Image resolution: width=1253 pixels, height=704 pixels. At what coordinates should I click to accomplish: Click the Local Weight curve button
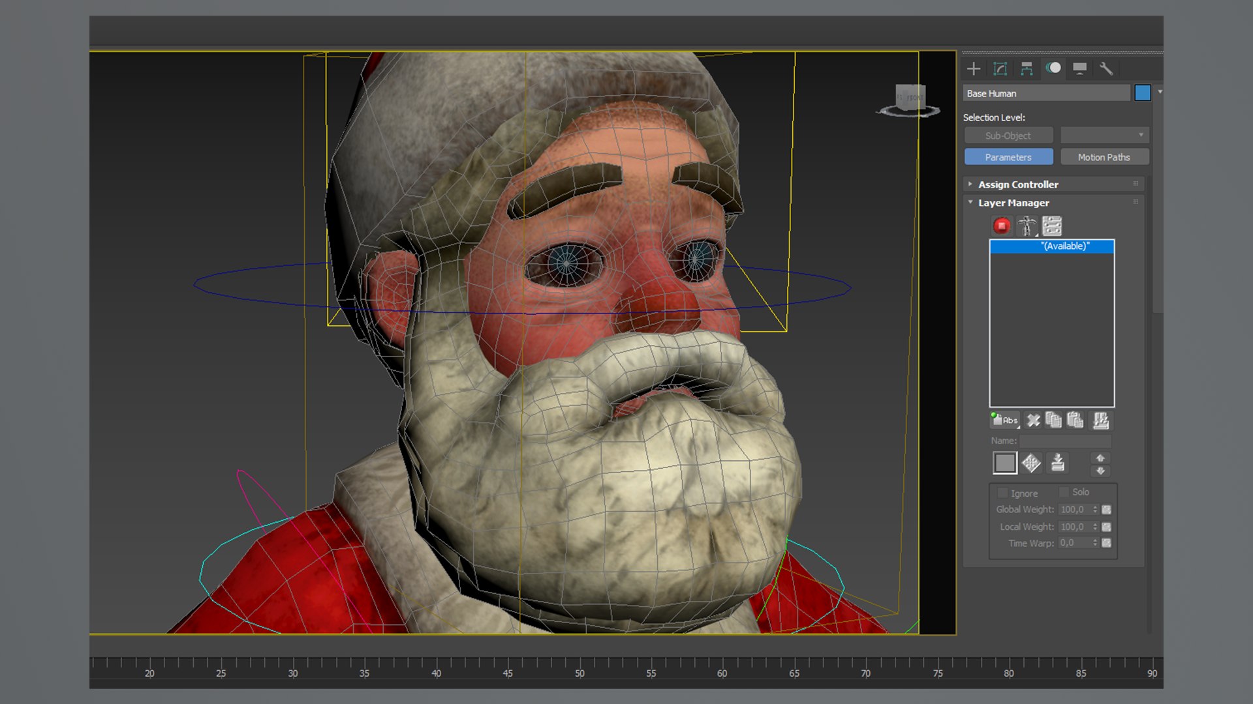(1106, 527)
